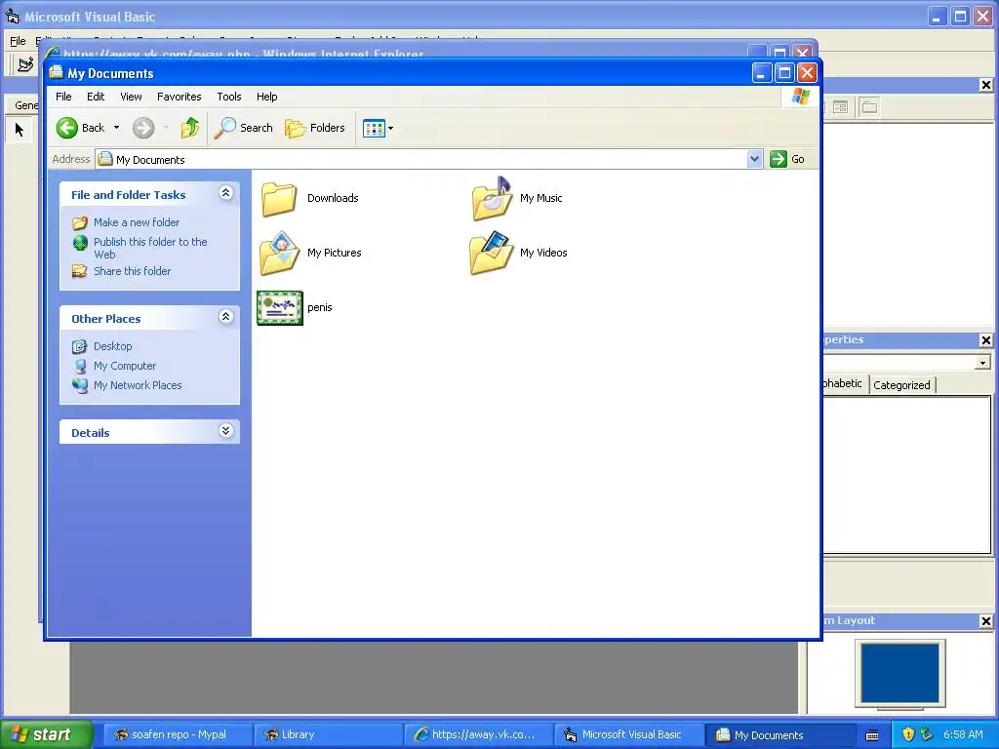Screen dimensions: 999x749
Task: Select the Downloads folder icon
Action: pyautogui.click(x=279, y=199)
